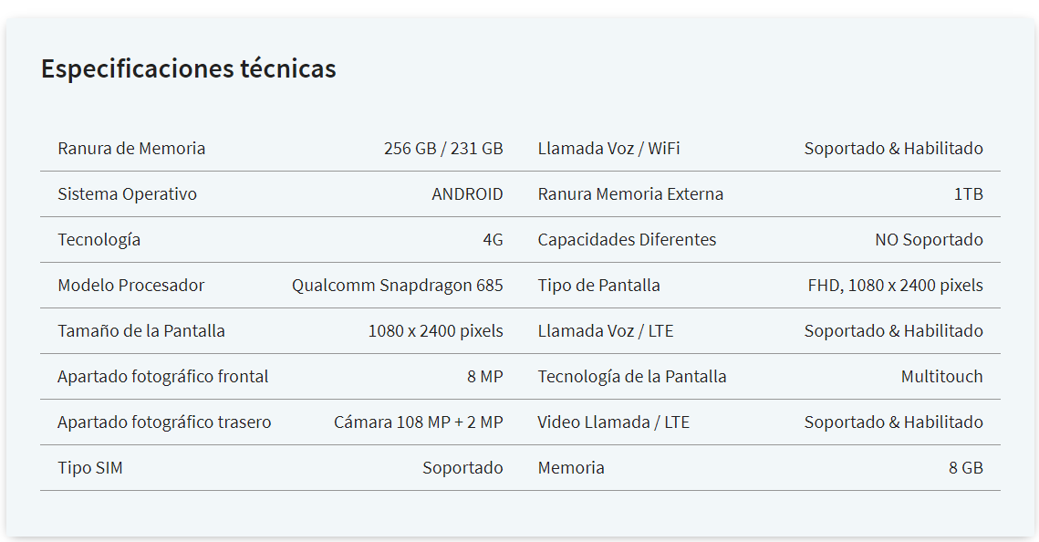
Task: Select the Multitouch value text
Action: click(941, 377)
